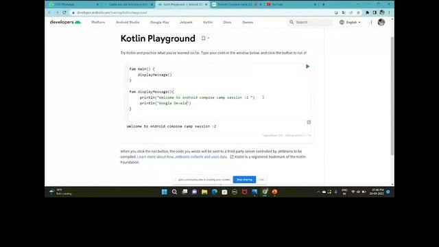439x247 pixels.
Task: Go forward with the browser forward arrow
Action: click(x=57, y=12)
